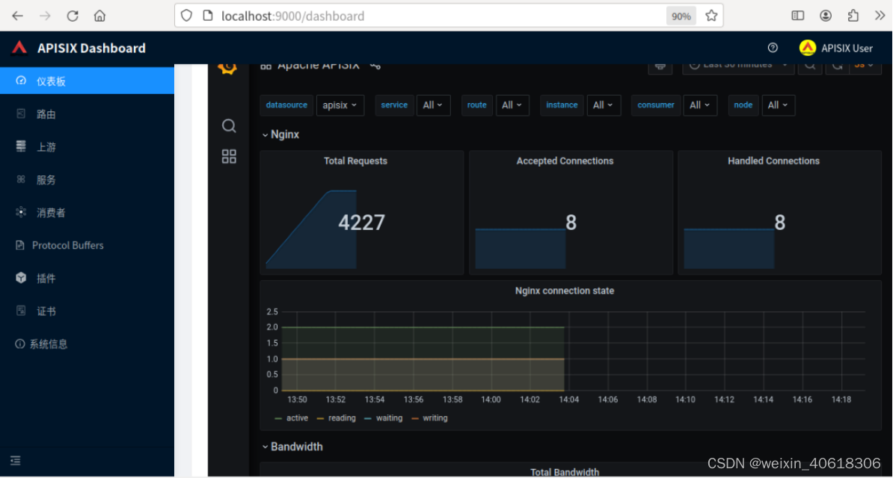The image size is (893, 478).
Task: Open the APISIX User account menu
Action: pyautogui.click(x=836, y=49)
